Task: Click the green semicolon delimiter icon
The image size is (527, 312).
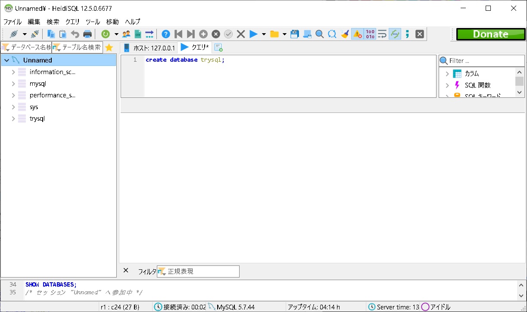Action: (407, 34)
